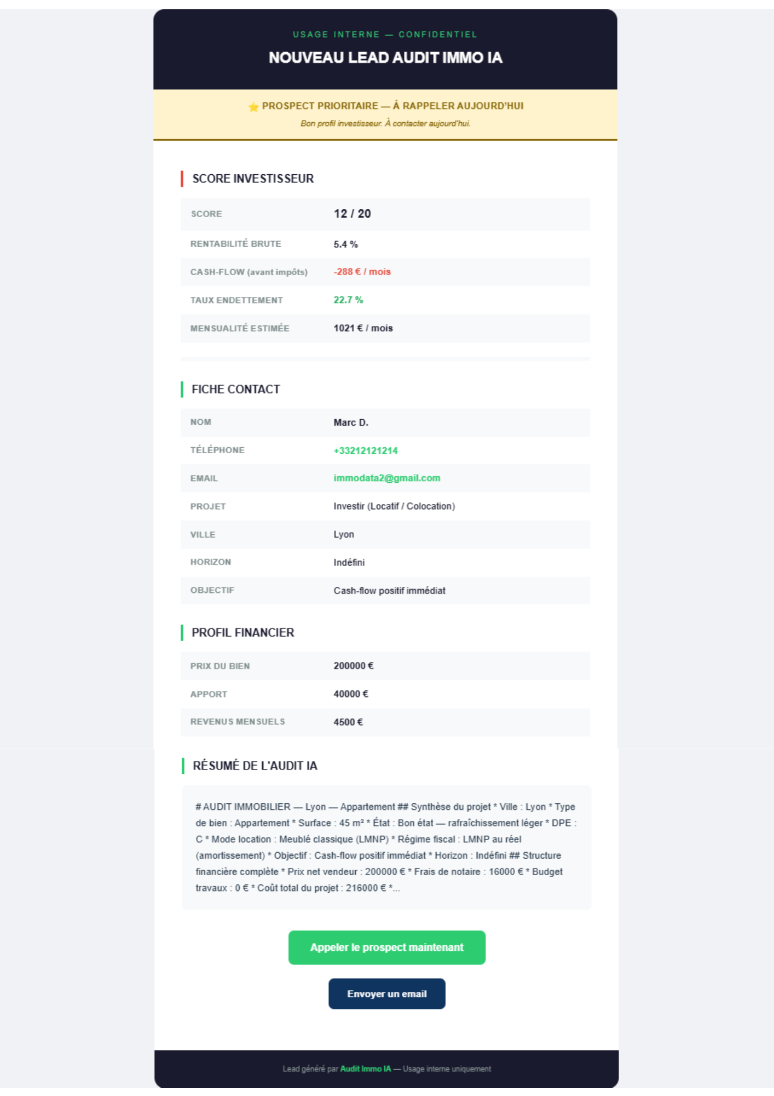Click the apport value 40000 €
Image resolution: width=774 pixels, height=1096 pixels.
[351, 694]
